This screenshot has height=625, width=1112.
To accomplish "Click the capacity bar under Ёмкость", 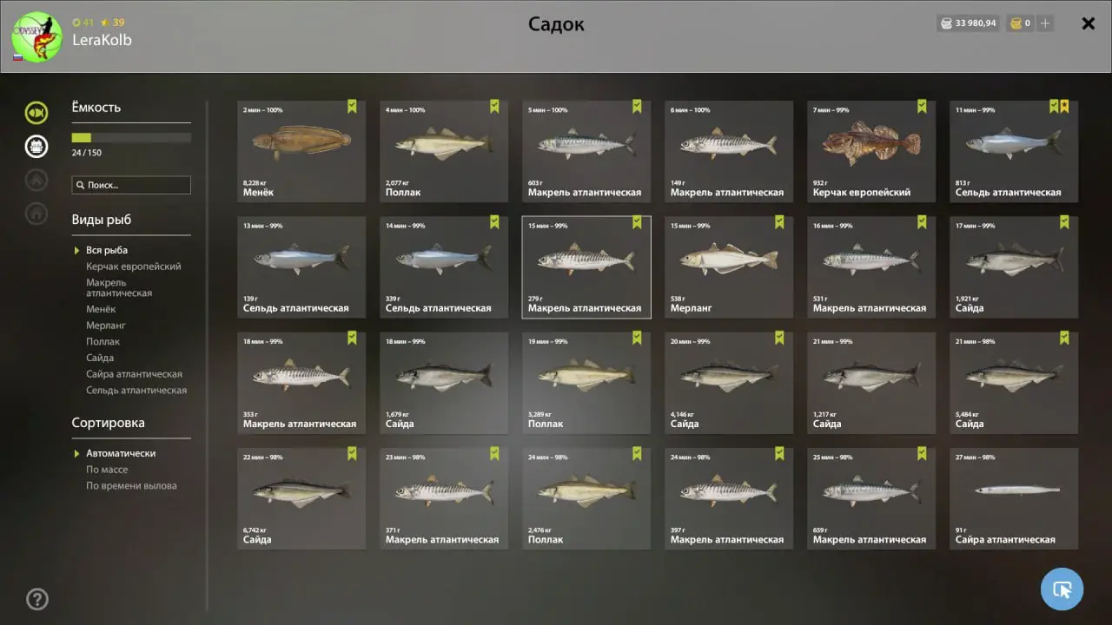I will (x=131, y=138).
